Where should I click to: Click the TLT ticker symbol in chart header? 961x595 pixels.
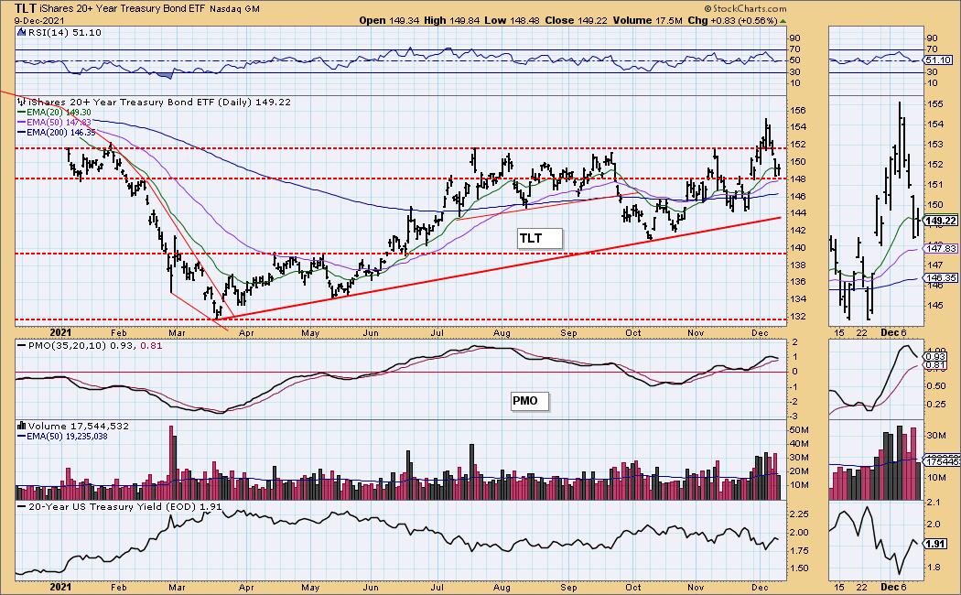coord(25,8)
